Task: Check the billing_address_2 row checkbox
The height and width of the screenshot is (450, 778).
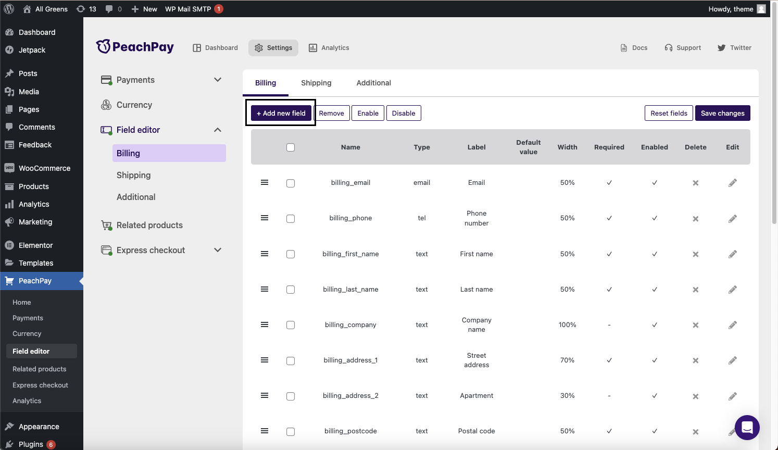Action: pos(291,396)
